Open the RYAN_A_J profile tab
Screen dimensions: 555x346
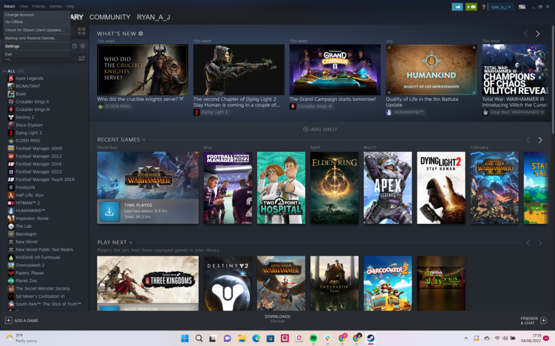(153, 17)
